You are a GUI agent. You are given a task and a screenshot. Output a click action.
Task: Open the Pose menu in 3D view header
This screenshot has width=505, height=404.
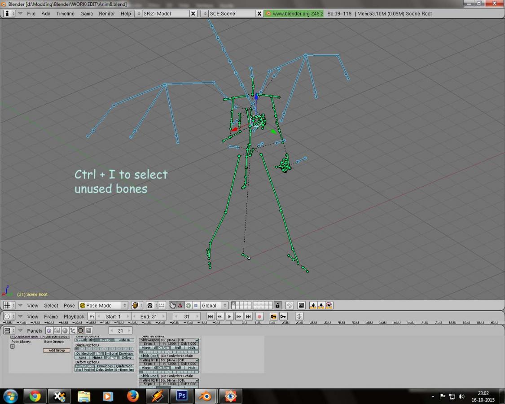(69, 305)
